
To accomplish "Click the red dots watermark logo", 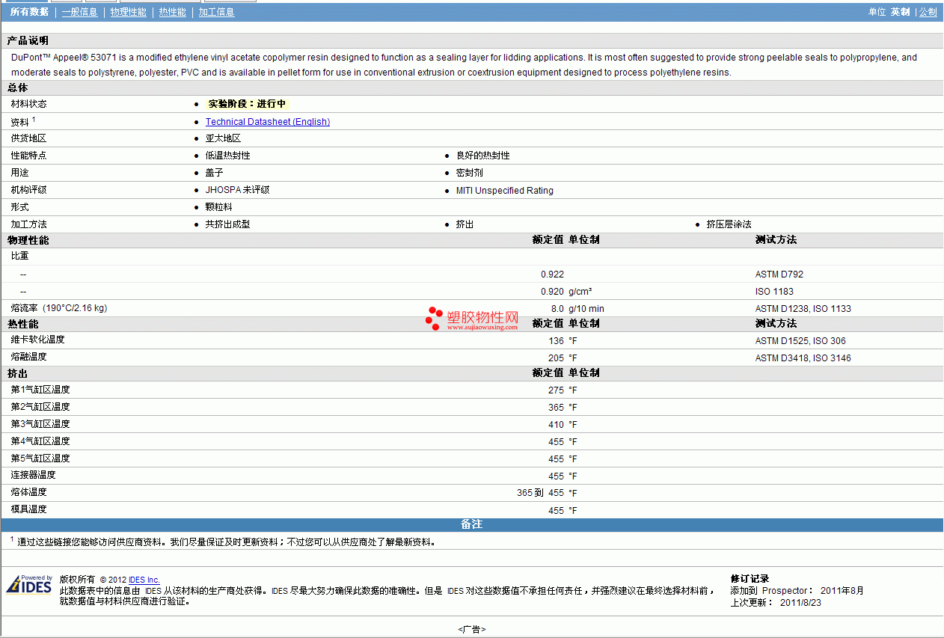I will click(434, 319).
